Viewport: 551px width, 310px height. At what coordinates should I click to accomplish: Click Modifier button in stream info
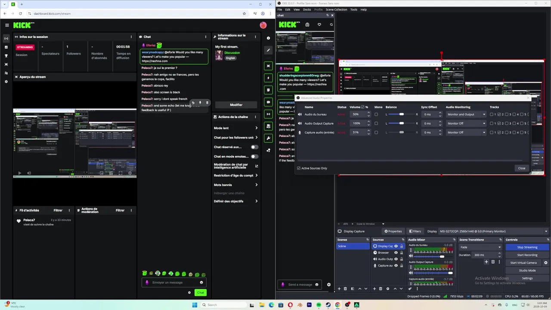236,105
